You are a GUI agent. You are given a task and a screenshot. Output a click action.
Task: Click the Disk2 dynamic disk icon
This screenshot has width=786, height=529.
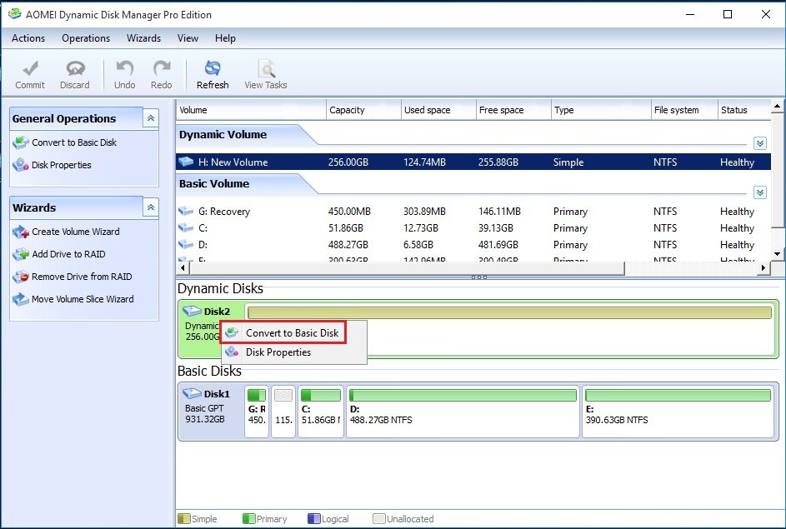pyautogui.click(x=193, y=312)
